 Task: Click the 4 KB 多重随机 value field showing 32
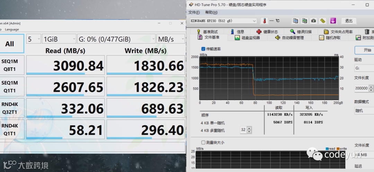[x=243, y=130]
